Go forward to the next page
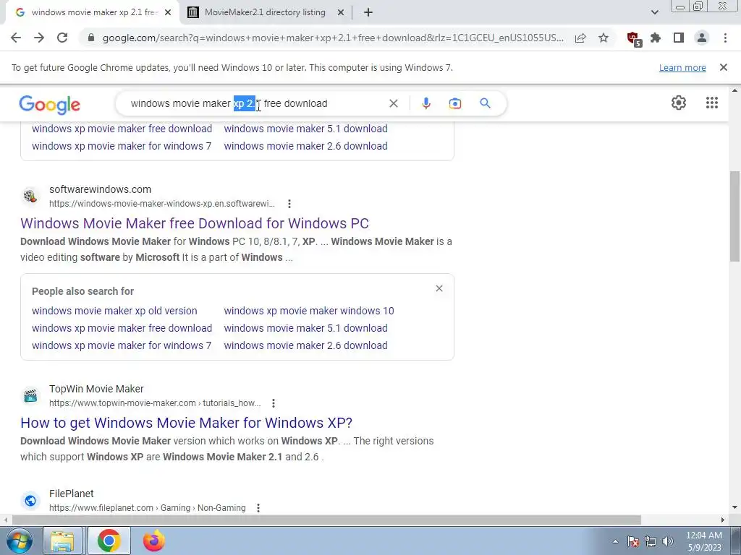This screenshot has width=741, height=555. [39, 38]
